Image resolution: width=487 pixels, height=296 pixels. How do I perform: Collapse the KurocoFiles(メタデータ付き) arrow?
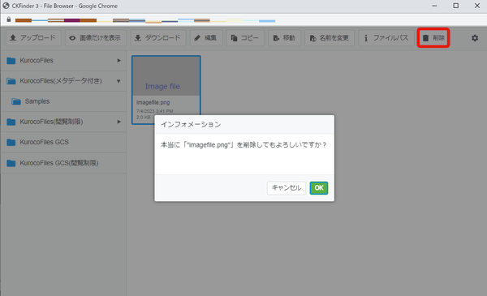(119, 81)
